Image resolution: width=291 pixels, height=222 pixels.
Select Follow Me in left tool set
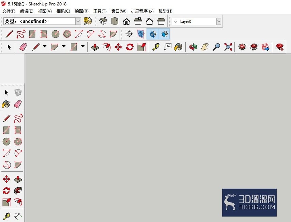click(x=18, y=190)
